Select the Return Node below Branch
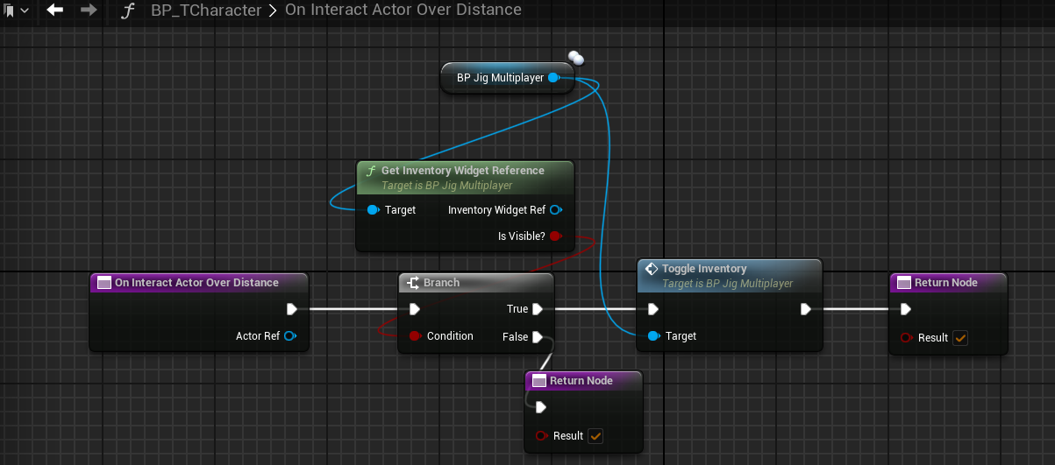This screenshot has height=465, width=1055. (583, 412)
